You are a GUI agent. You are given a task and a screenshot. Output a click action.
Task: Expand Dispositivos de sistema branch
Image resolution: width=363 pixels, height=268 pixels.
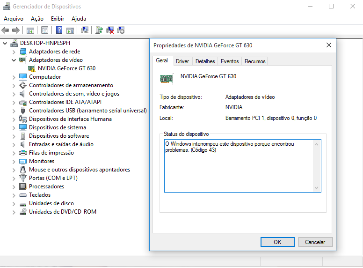tap(14, 128)
